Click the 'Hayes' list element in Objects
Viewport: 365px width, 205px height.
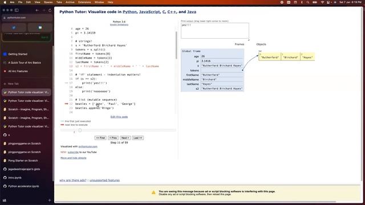coord(307,57)
